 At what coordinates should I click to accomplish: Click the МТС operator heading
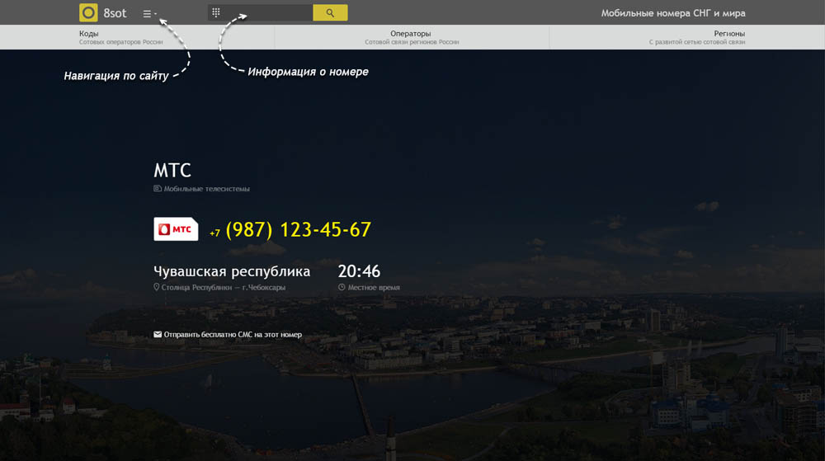(172, 171)
